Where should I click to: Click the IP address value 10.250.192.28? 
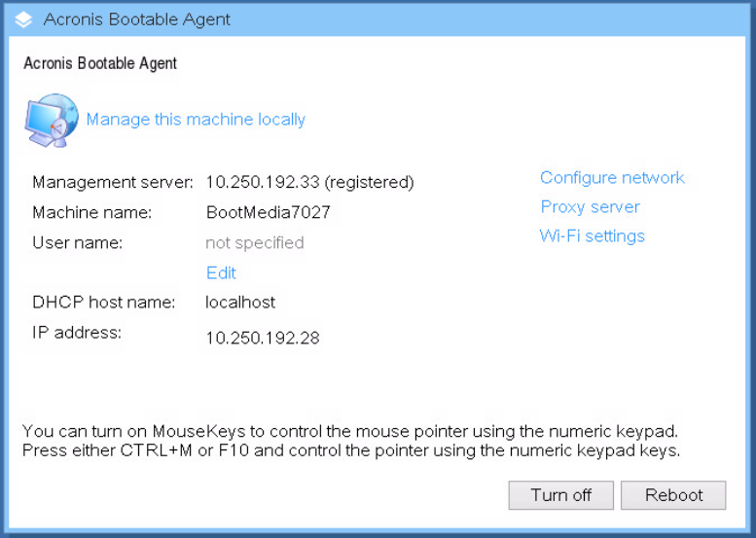[x=262, y=339]
